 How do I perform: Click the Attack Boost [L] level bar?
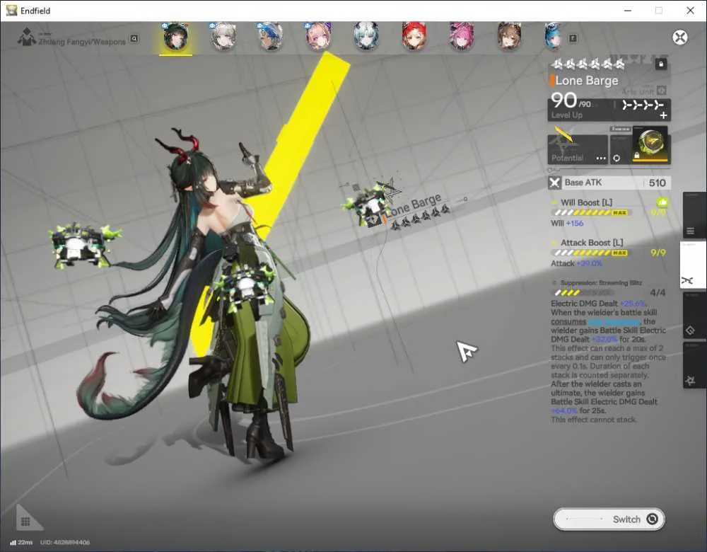590,253
